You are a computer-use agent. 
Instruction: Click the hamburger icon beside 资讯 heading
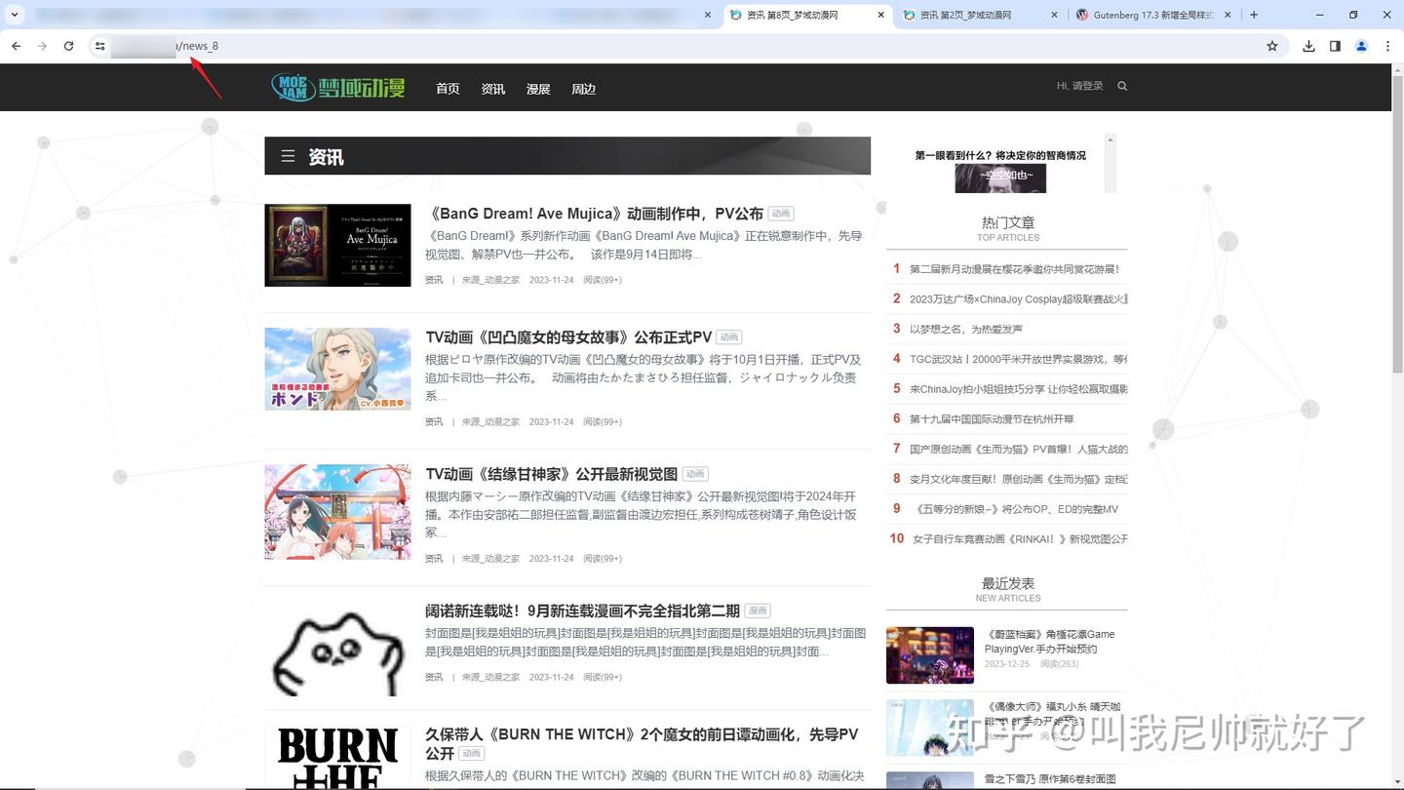click(288, 156)
